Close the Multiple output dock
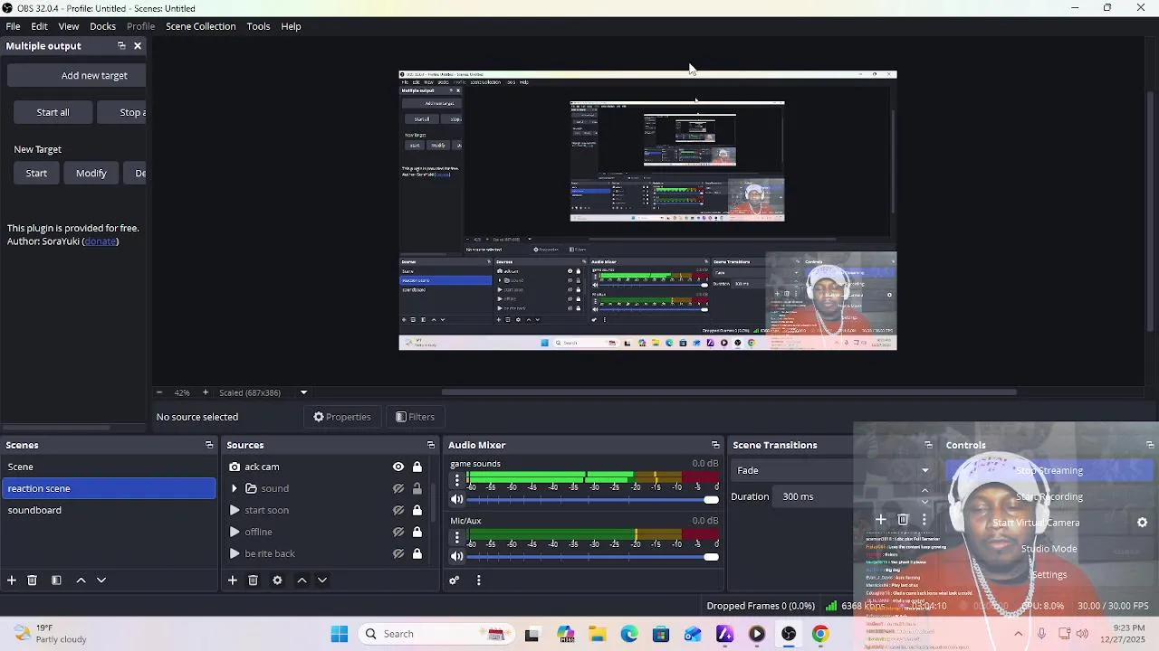The height and width of the screenshot is (651, 1159). (x=138, y=46)
